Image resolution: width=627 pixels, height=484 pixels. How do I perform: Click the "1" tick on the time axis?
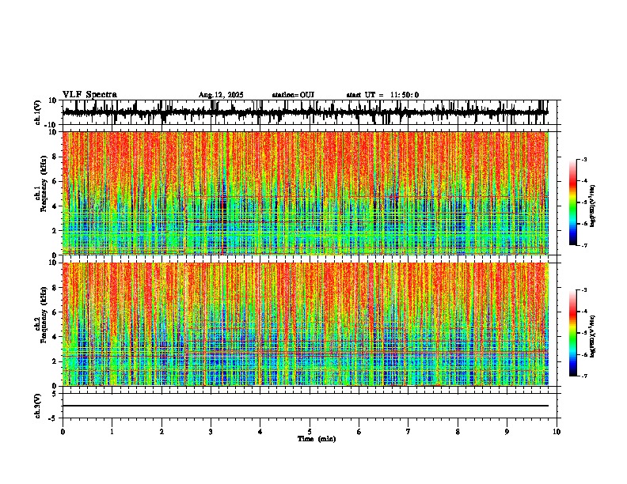(x=112, y=432)
